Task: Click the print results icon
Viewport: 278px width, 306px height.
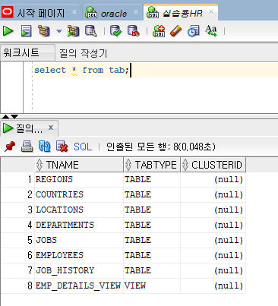Action: (27, 147)
